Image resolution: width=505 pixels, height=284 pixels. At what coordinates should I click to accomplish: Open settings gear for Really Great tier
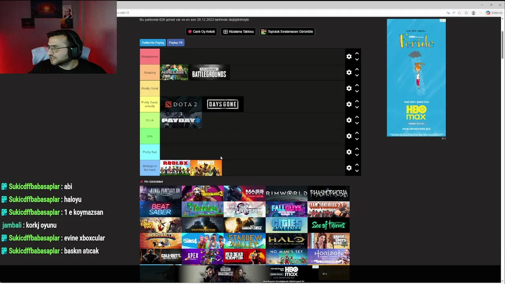pos(349,88)
